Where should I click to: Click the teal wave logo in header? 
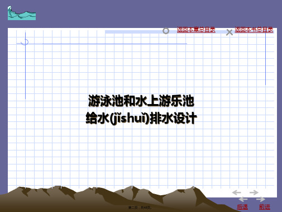(x=22, y=13)
